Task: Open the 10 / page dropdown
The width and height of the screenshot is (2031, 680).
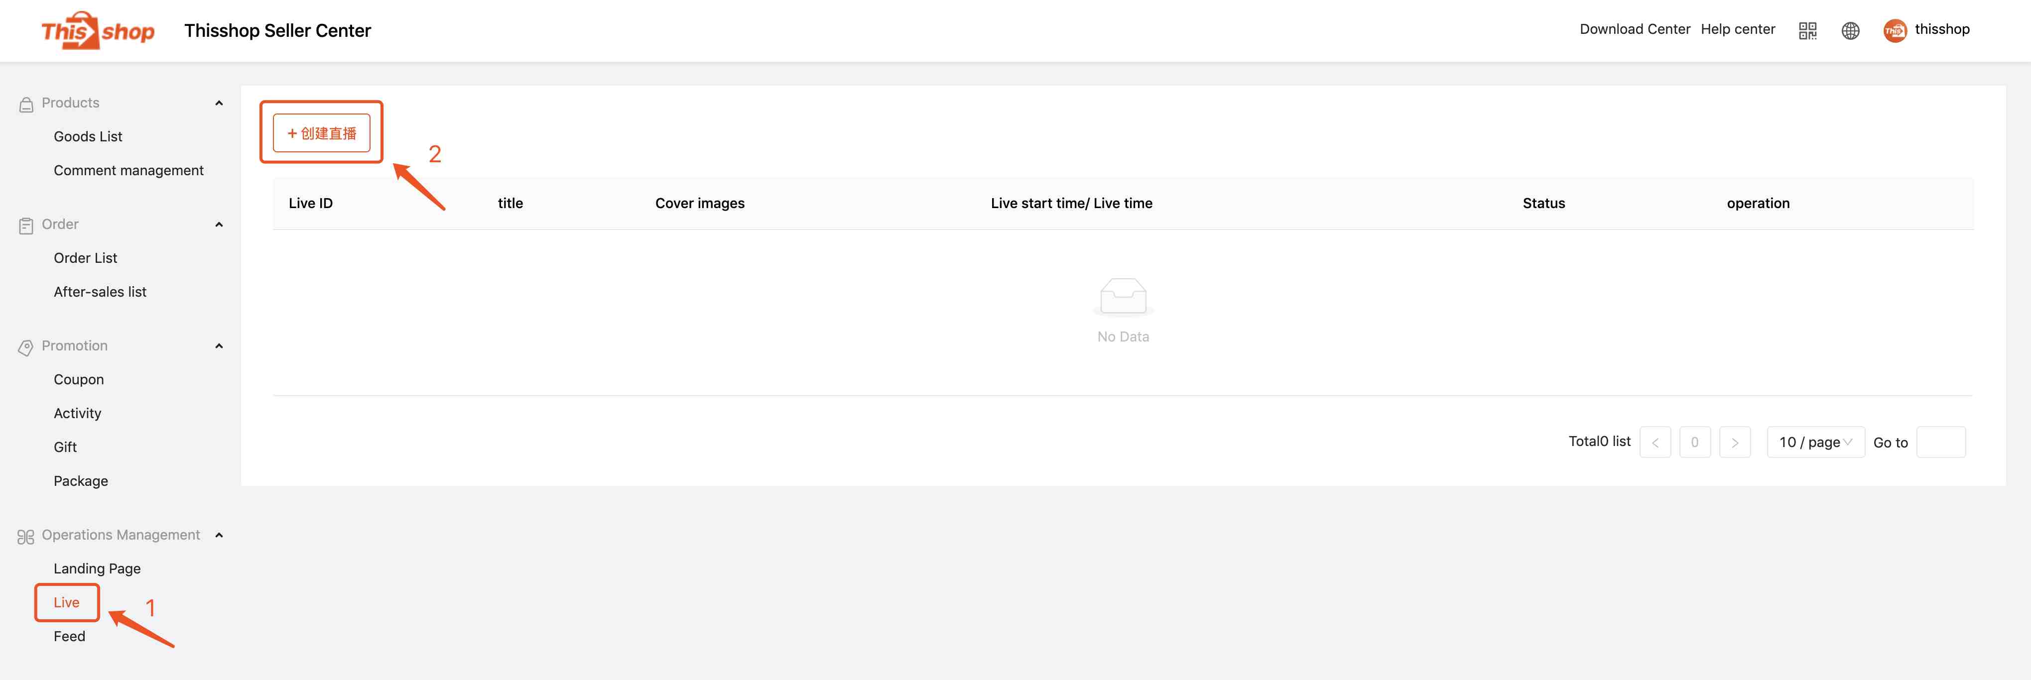Action: coord(1815,442)
